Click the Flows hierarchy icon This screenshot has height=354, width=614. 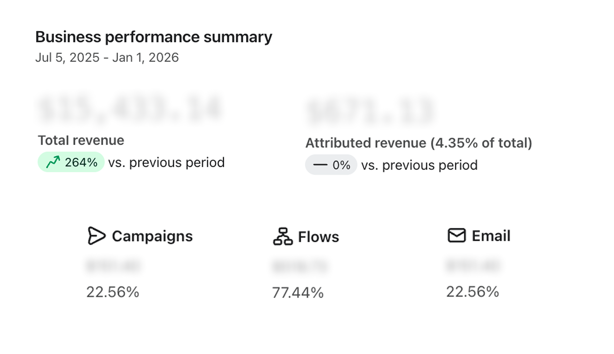282,237
